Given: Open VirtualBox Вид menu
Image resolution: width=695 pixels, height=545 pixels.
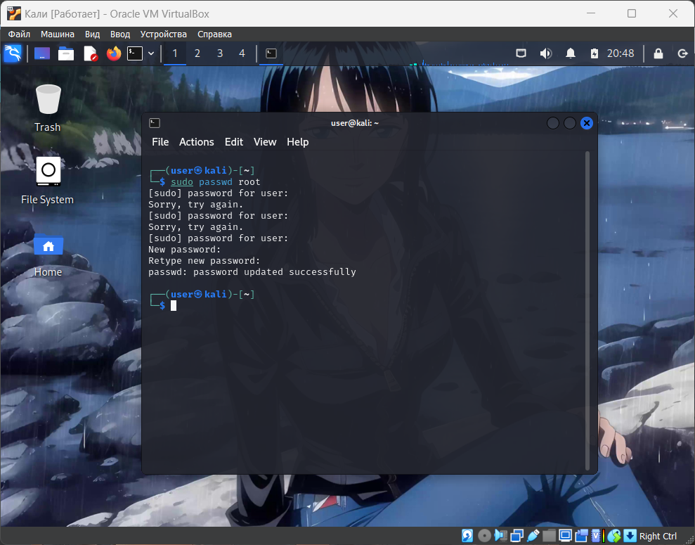Looking at the screenshot, I should pyautogui.click(x=92, y=34).
